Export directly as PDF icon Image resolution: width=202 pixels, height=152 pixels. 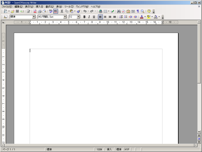(35, 11)
